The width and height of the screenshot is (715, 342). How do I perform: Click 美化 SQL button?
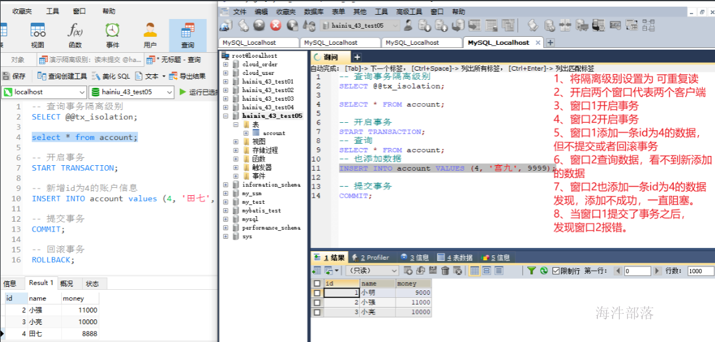[x=111, y=76]
